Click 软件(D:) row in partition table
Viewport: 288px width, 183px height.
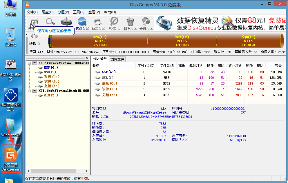[187, 89]
